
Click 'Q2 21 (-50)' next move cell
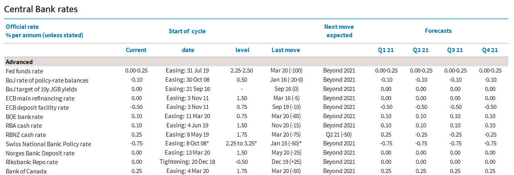click(x=339, y=135)
